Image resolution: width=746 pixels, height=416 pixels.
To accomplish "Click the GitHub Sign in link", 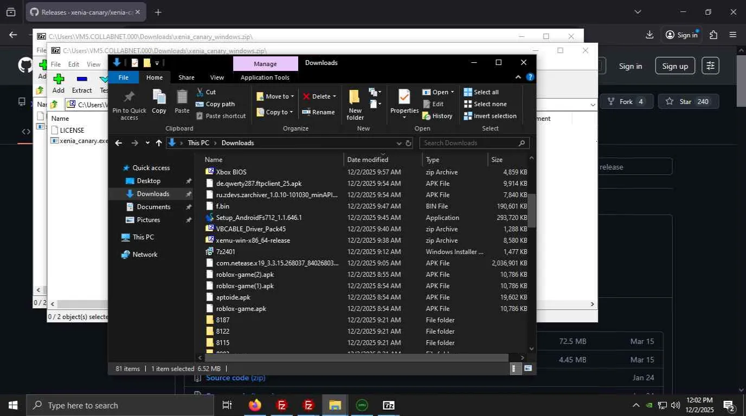I will [x=631, y=66].
